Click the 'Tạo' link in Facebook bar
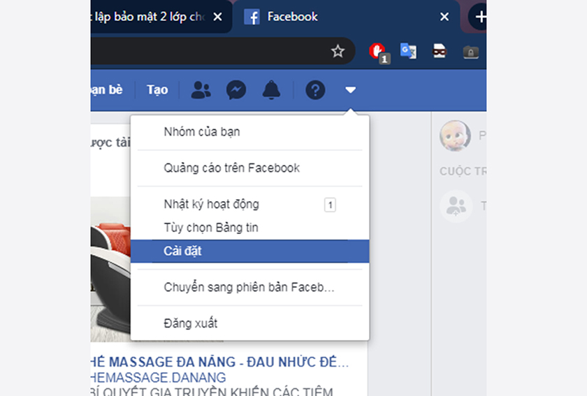 click(157, 90)
